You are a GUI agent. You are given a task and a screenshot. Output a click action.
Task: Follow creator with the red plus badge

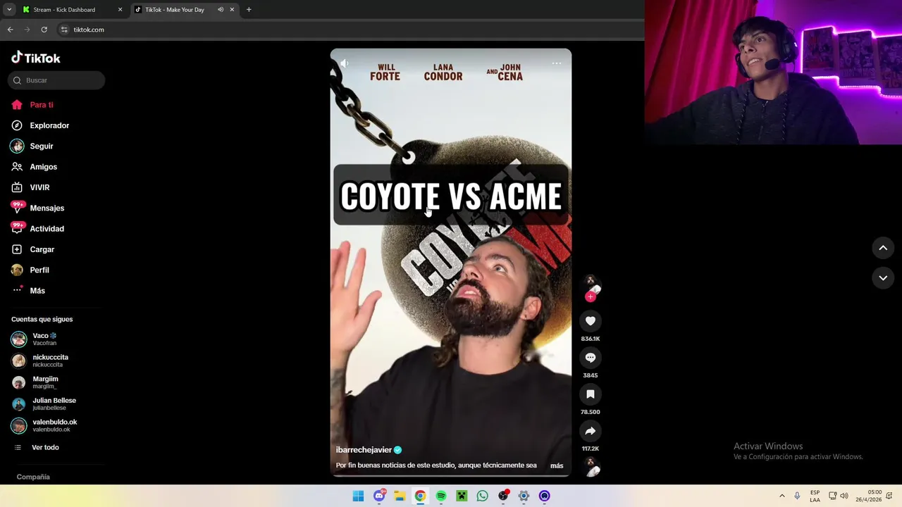click(x=591, y=296)
